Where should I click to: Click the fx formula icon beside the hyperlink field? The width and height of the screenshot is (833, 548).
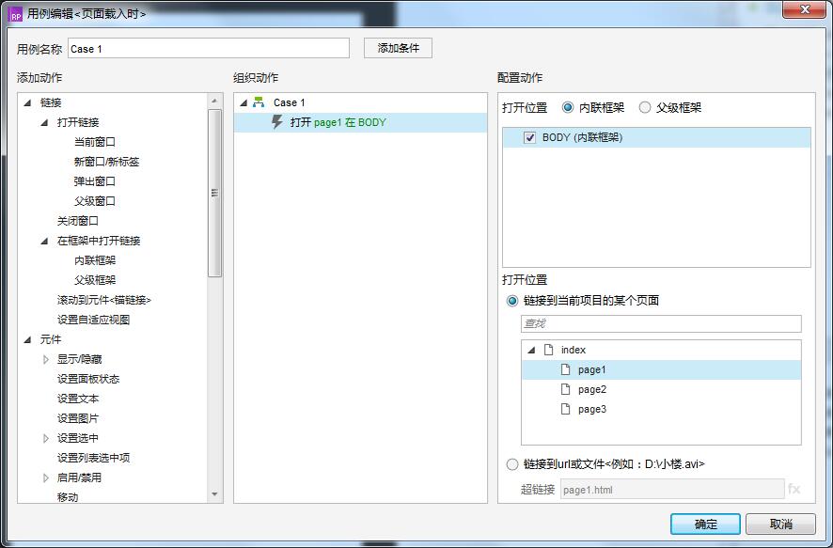tap(794, 489)
